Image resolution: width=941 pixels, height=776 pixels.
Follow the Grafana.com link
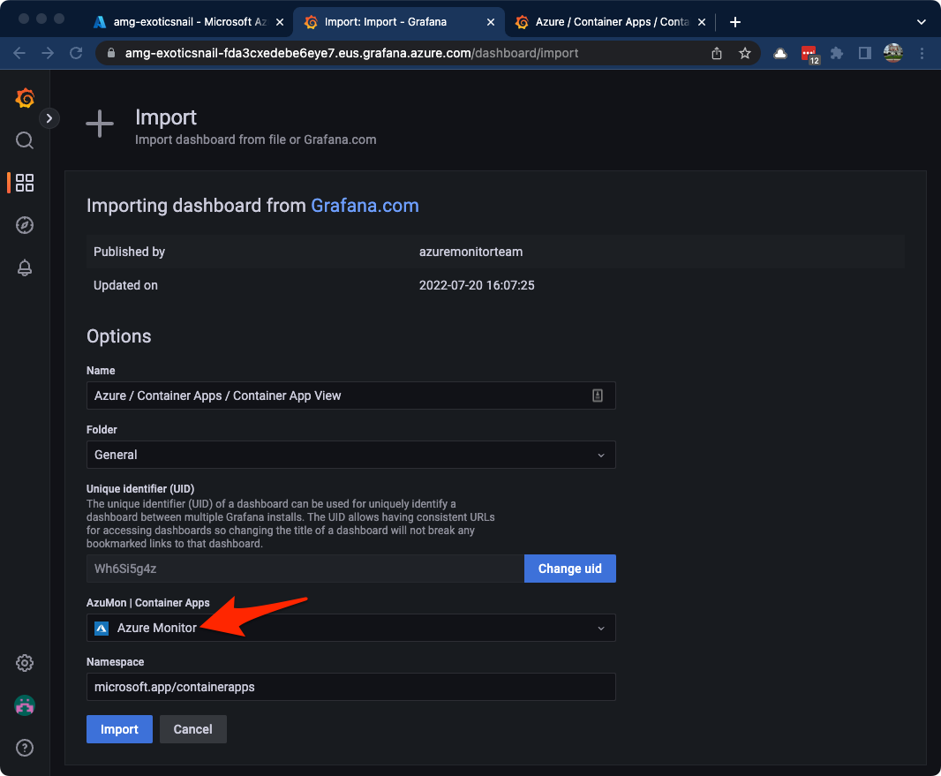(365, 206)
